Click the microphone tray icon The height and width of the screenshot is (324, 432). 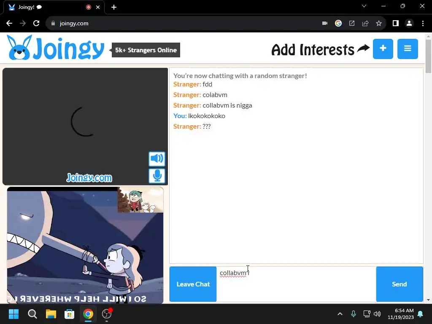[x=354, y=314]
